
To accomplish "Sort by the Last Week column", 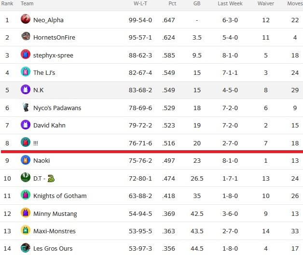I will point(230,3).
